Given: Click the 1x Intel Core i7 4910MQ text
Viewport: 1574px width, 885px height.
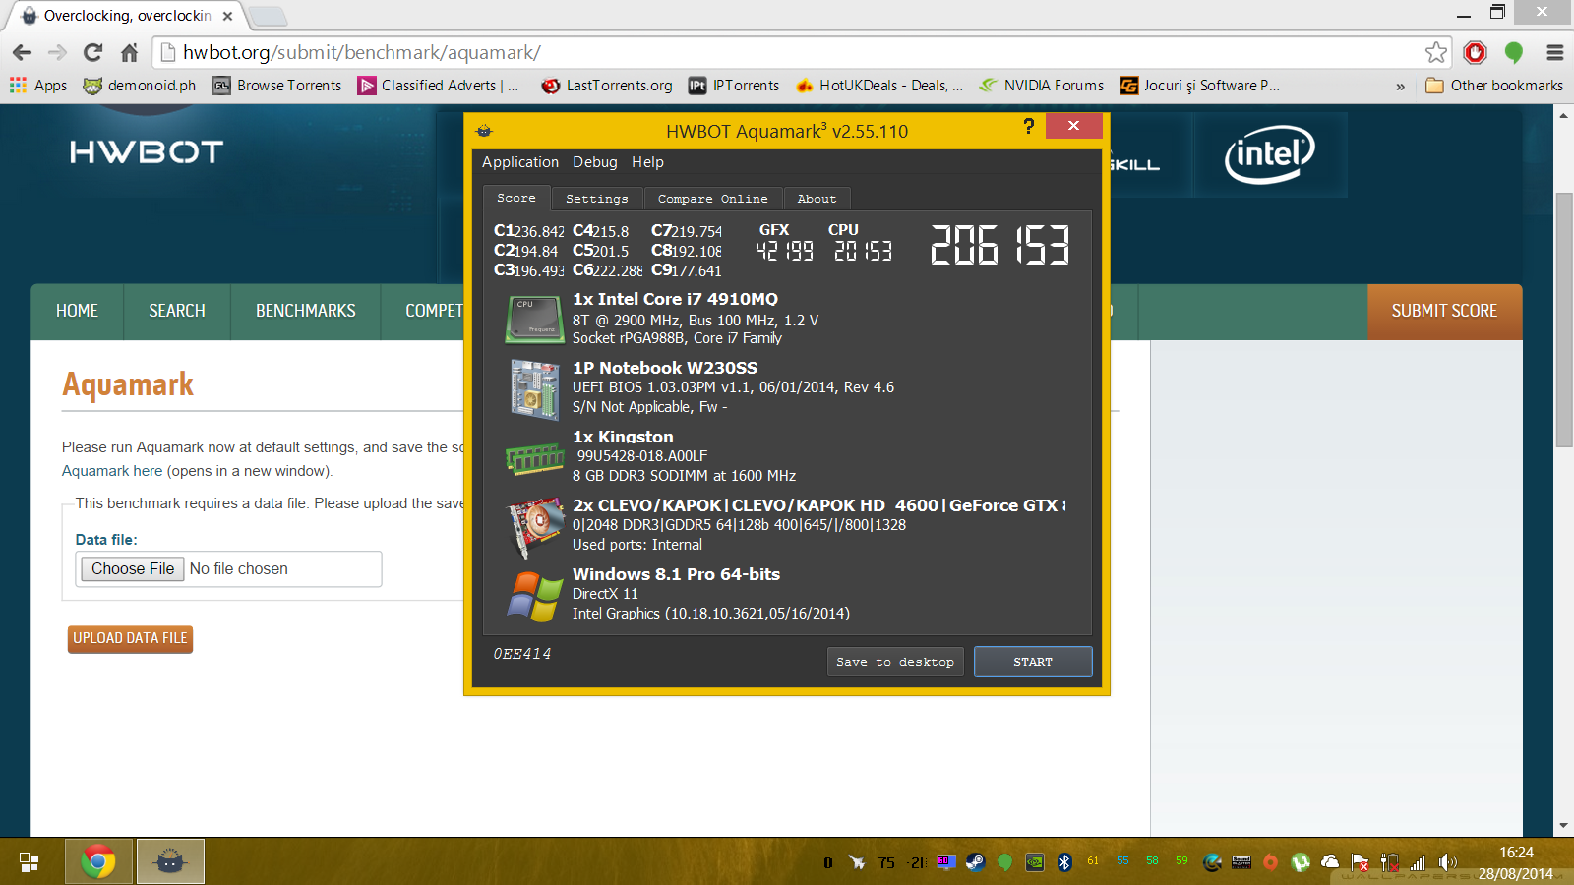Looking at the screenshot, I should 675,299.
